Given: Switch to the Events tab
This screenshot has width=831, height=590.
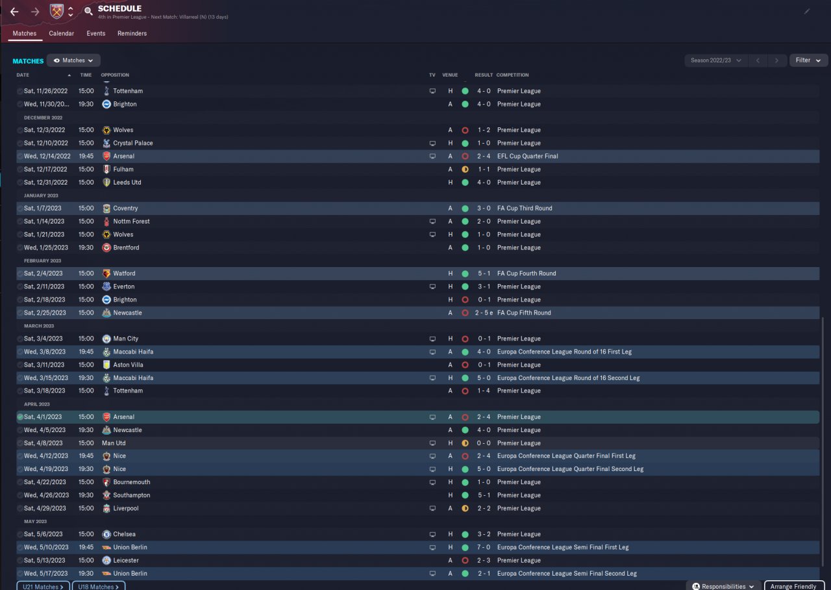Looking at the screenshot, I should click(96, 33).
